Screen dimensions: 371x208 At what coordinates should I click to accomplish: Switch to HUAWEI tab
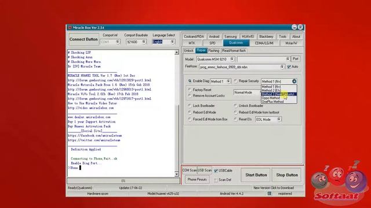click(248, 36)
